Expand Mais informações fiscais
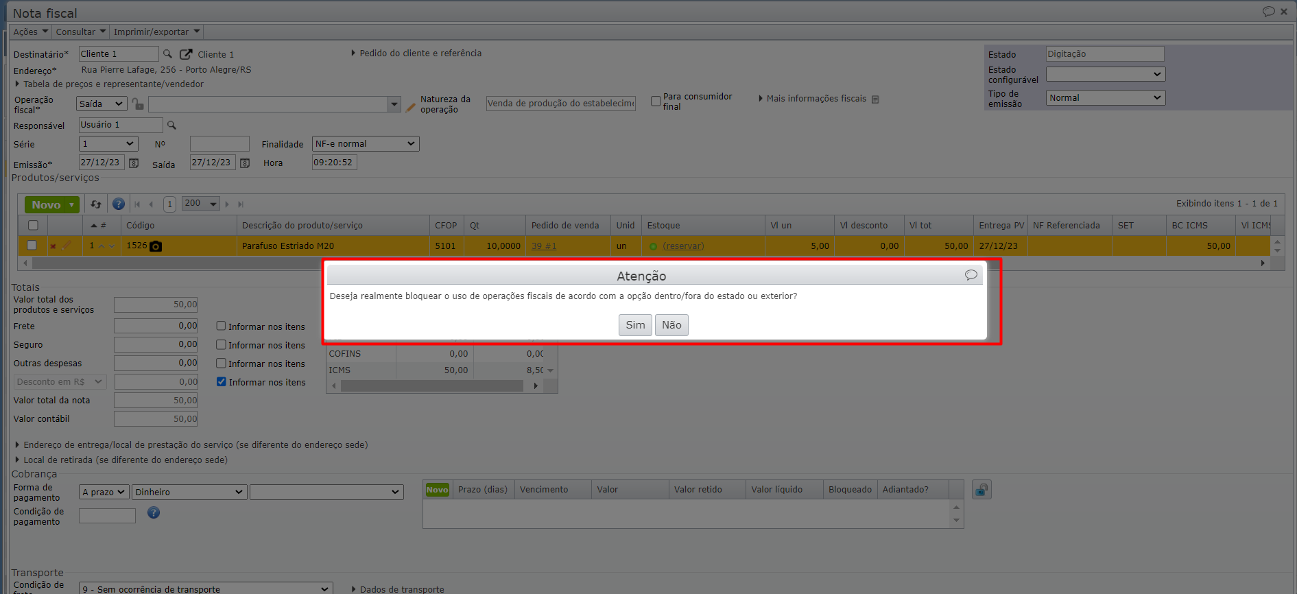Image resolution: width=1297 pixels, height=594 pixels. coord(812,99)
